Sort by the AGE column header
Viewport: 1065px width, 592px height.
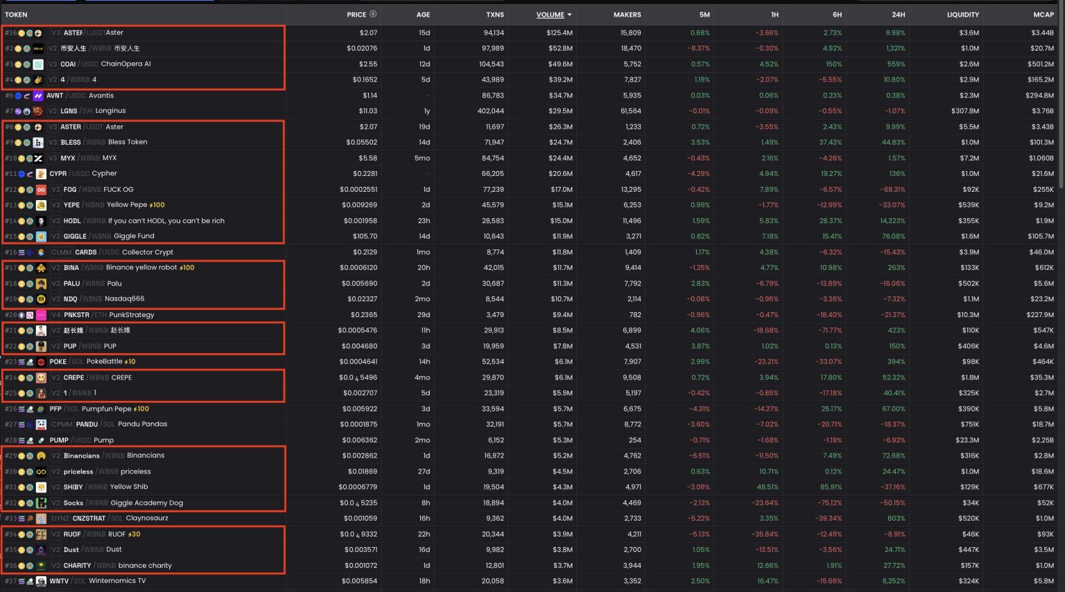(423, 15)
